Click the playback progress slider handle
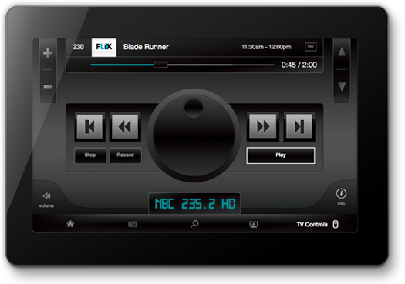Image resolution: width=405 pixels, height=284 pixels. coord(160,65)
